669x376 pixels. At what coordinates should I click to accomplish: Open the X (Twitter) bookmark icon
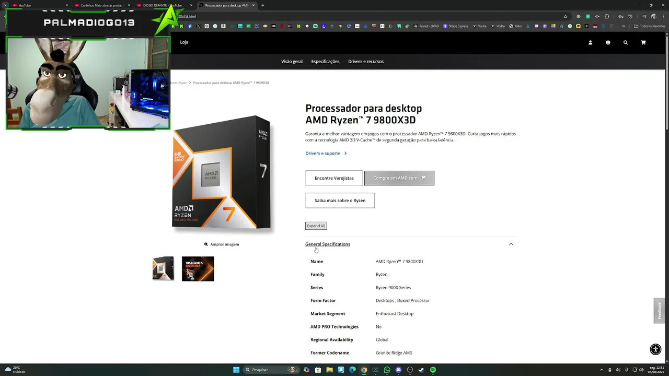(198, 26)
